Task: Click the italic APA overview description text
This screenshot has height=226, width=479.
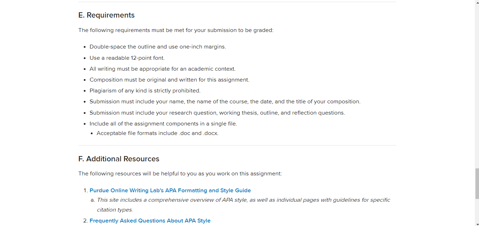Action: coord(244,205)
